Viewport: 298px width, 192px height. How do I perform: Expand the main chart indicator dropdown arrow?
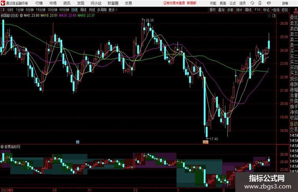(21, 15)
